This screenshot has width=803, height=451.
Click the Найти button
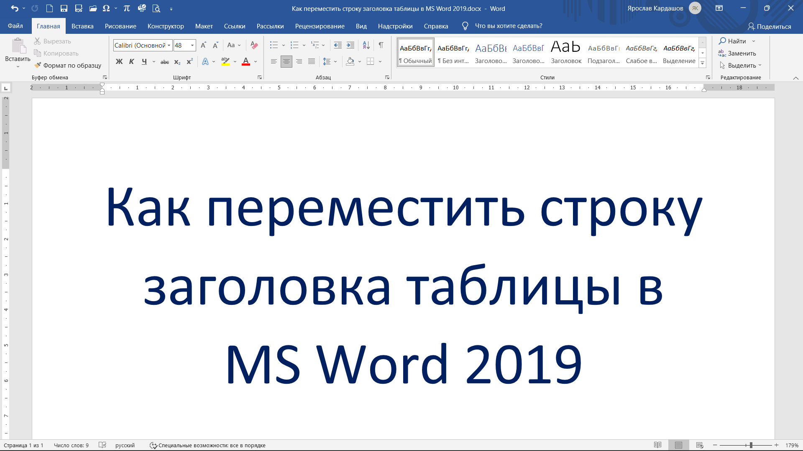click(733, 41)
